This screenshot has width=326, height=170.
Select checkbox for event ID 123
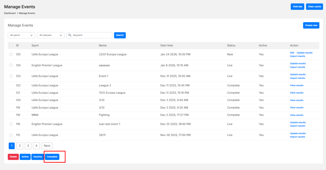(11, 76)
